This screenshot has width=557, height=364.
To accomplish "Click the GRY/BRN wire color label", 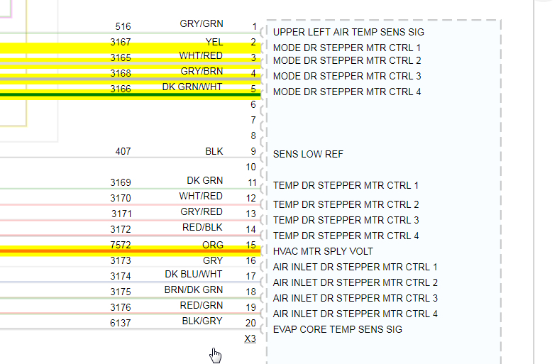I will pyautogui.click(x=202, y=72).
